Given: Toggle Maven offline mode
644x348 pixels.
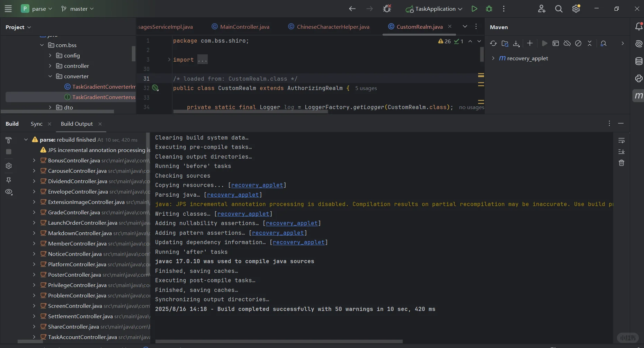Looking at the screenshot, I should click(567, 43).
